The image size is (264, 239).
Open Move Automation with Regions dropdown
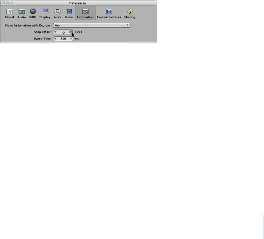click(x=91, y=25)
